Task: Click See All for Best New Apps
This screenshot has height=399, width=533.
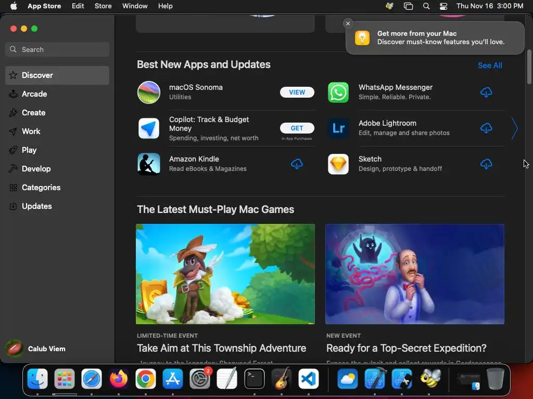Action: (x=490, y=65)
